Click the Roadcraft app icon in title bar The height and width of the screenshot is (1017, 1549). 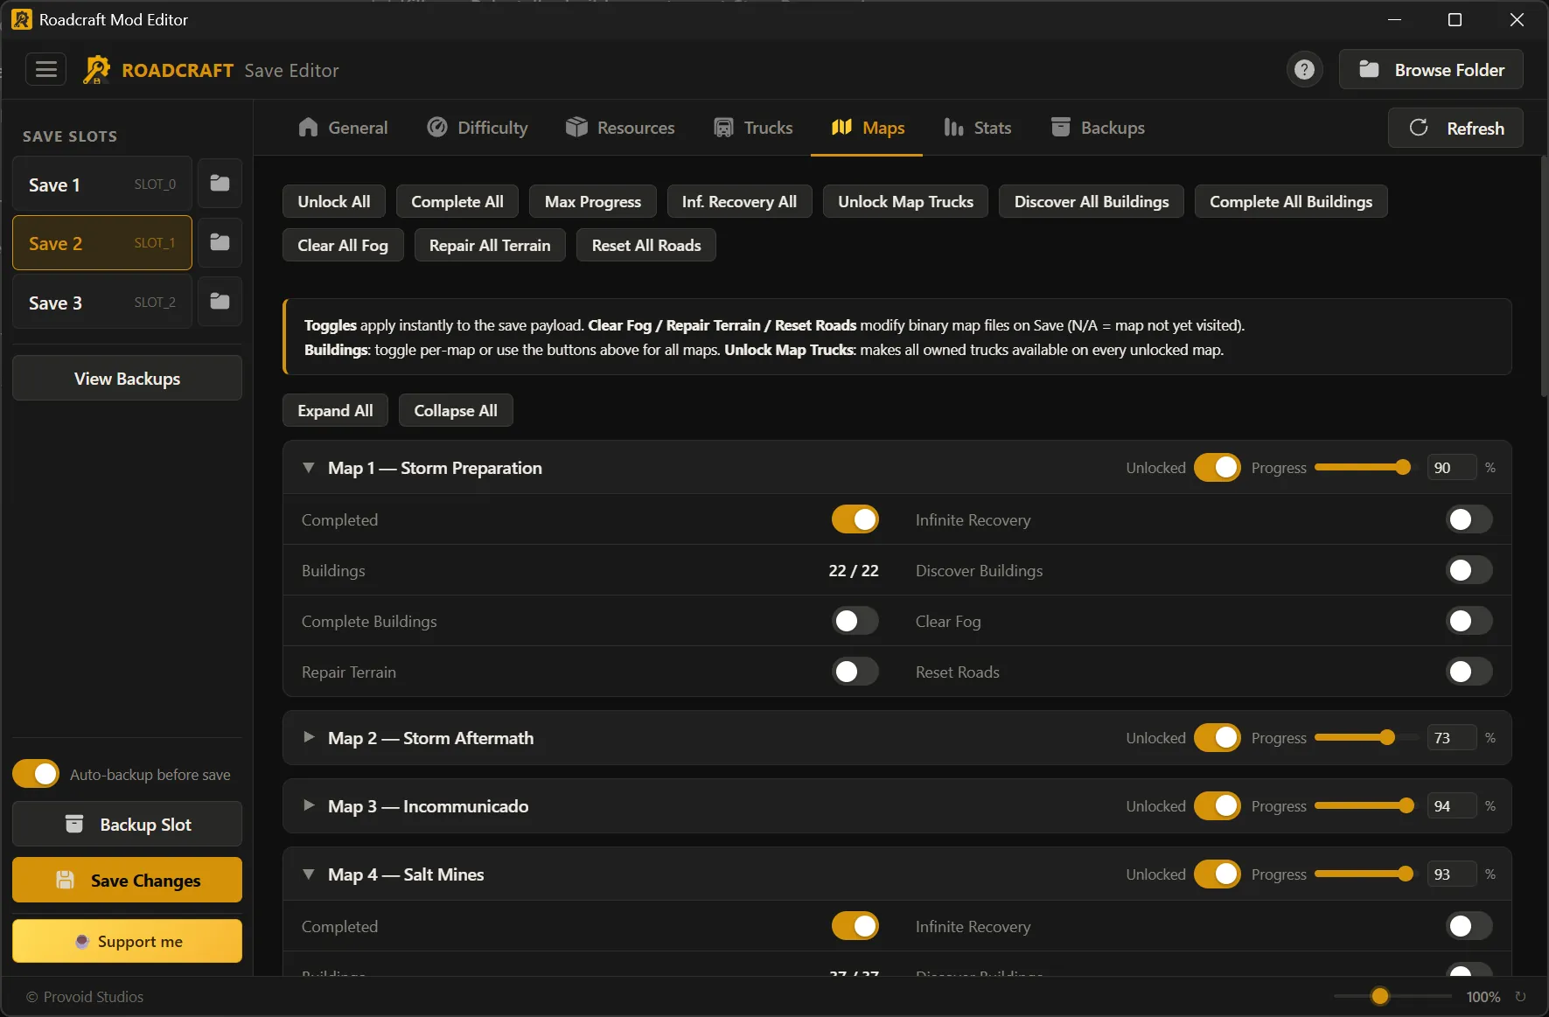(x=21, y=19)
